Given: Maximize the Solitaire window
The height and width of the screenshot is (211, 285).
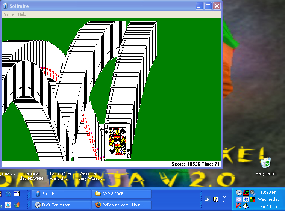Looking at the screenshot, I should tap(208, 6).
